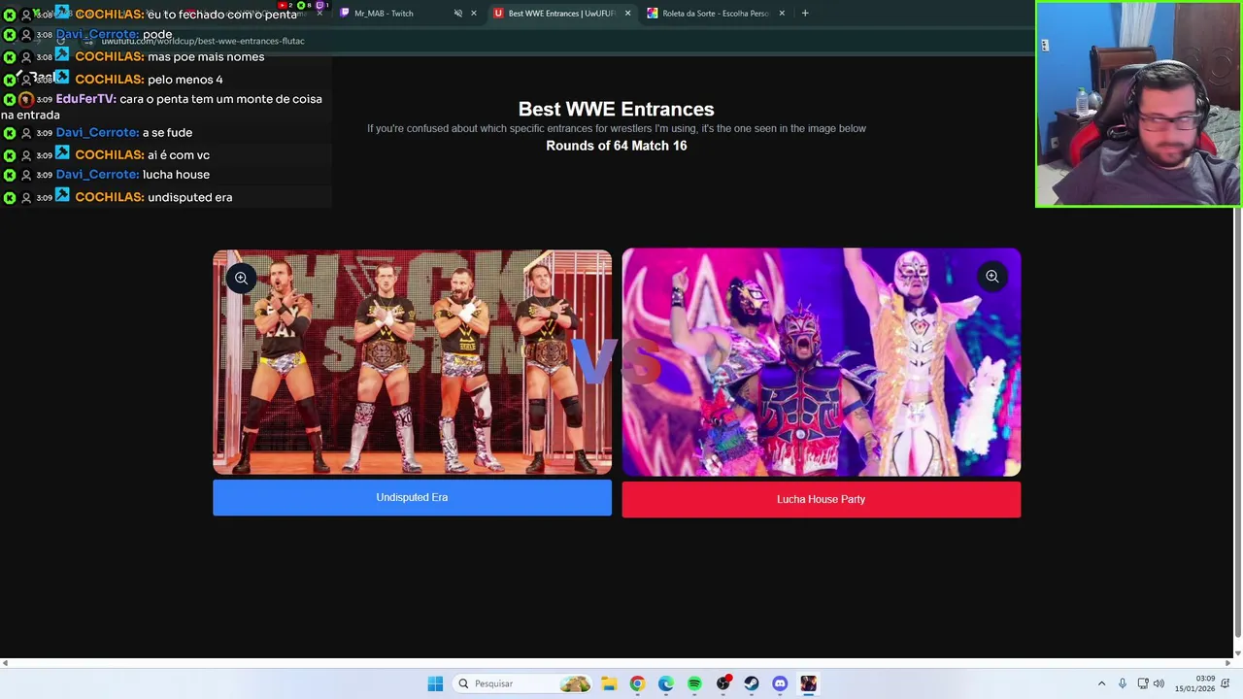
Task: Switch to the Mr_MAB Twitch tab
Action: [384, 14]
